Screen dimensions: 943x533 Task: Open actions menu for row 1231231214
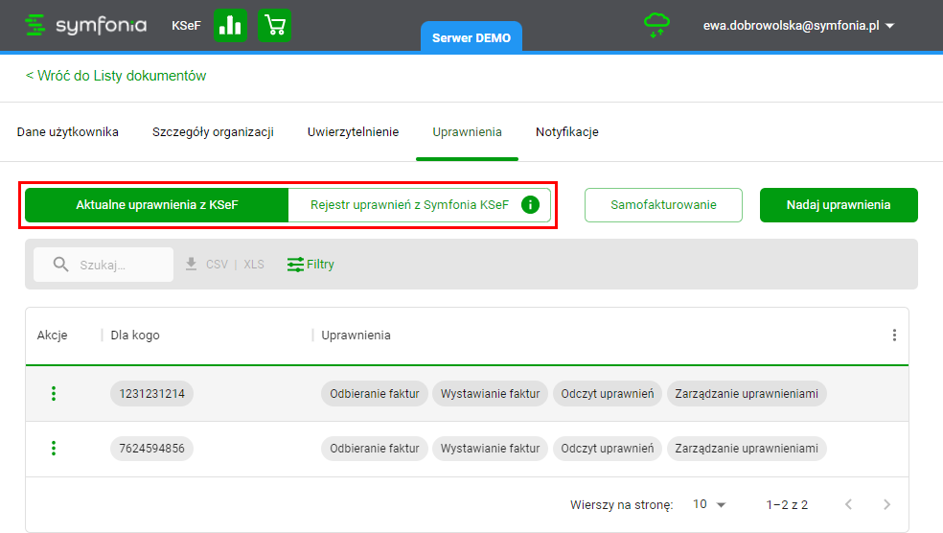pos(54,393)
